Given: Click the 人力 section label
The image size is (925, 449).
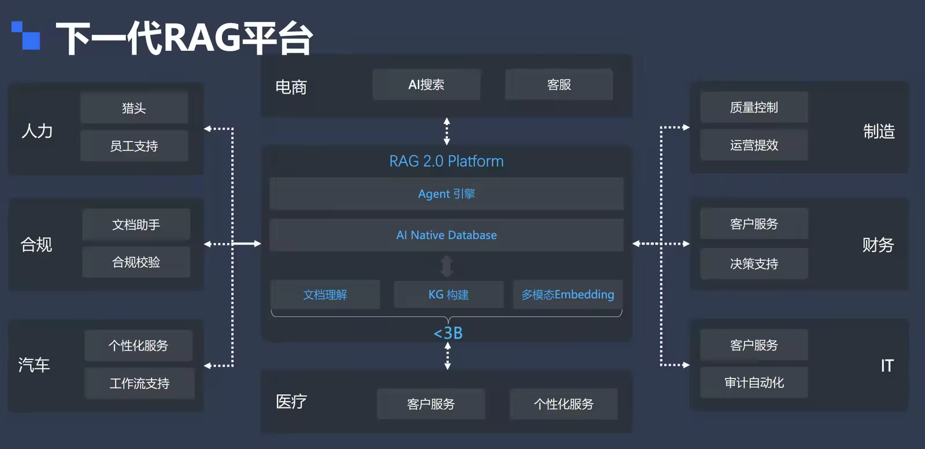Looking at the screenshot, I should (37, 131).
